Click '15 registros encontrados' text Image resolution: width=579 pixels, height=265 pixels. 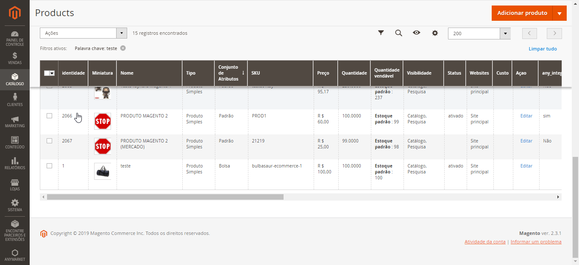pyautogui.click(x=160, y=33)
